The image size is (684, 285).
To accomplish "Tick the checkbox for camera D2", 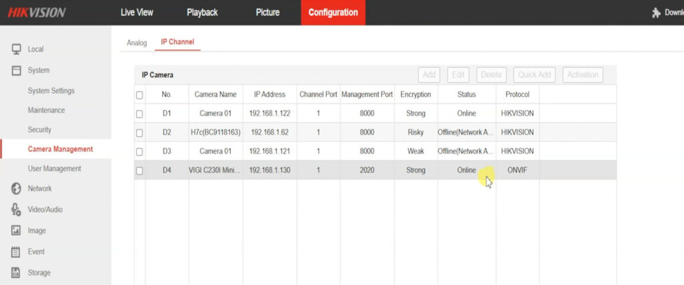I will click(x=140, y=133).
